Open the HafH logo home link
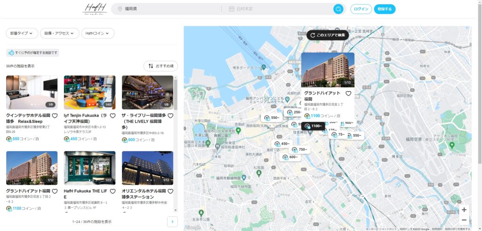The image size is (482, 231). point(95,9)
